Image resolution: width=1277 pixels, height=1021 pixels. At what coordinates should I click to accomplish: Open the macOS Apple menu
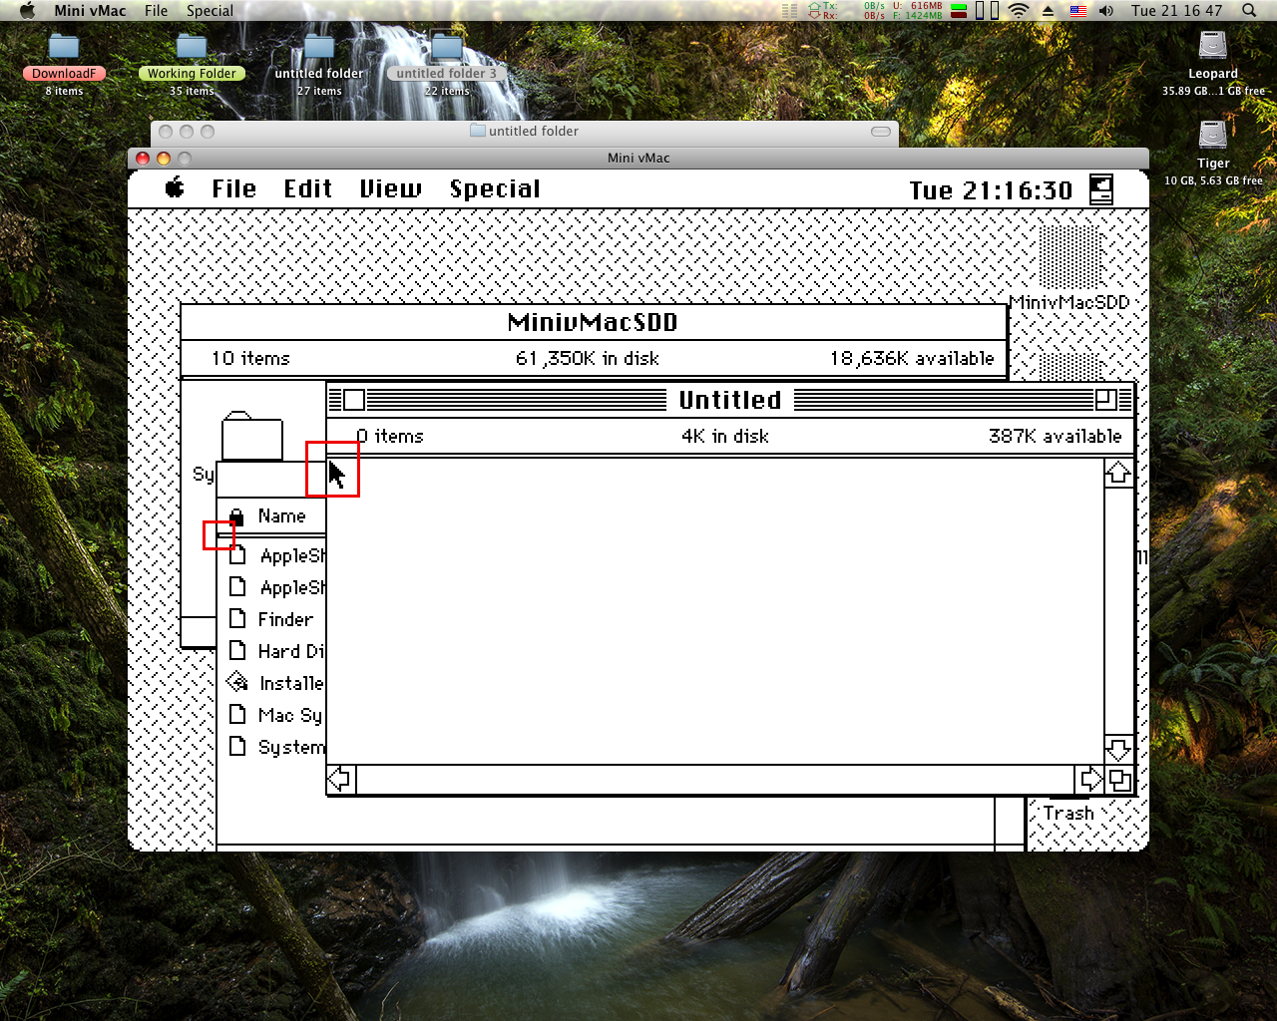point(27,10)
